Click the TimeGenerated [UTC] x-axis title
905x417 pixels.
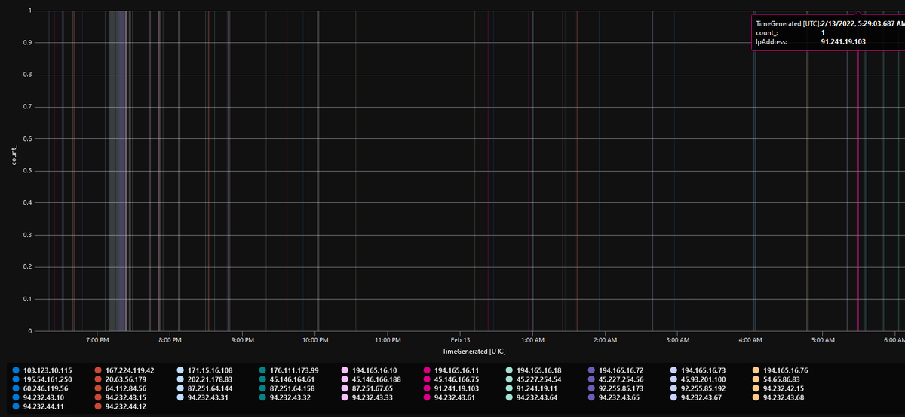point(474,351)
